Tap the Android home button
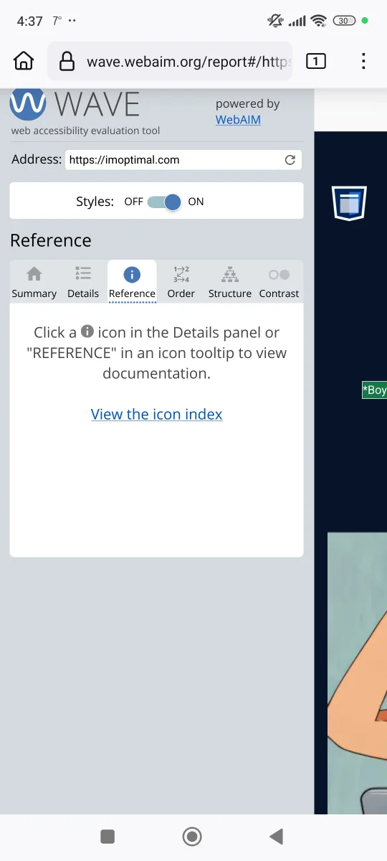The image size is (387, 861). coord(192,836)
